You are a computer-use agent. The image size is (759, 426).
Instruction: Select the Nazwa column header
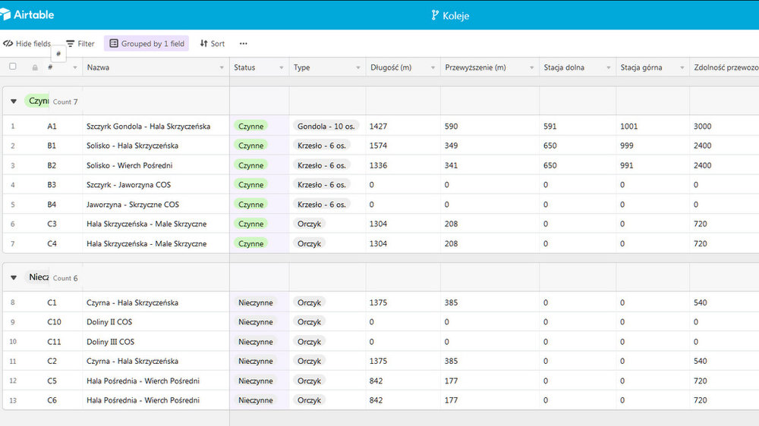tap(156, 67)
